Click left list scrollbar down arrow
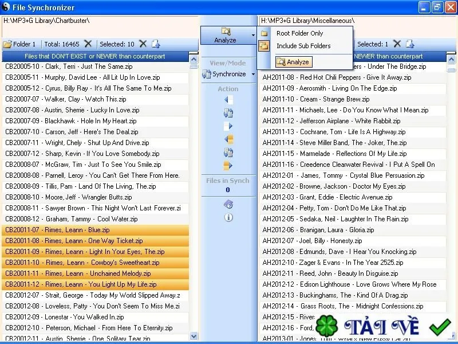 [194, 336]
